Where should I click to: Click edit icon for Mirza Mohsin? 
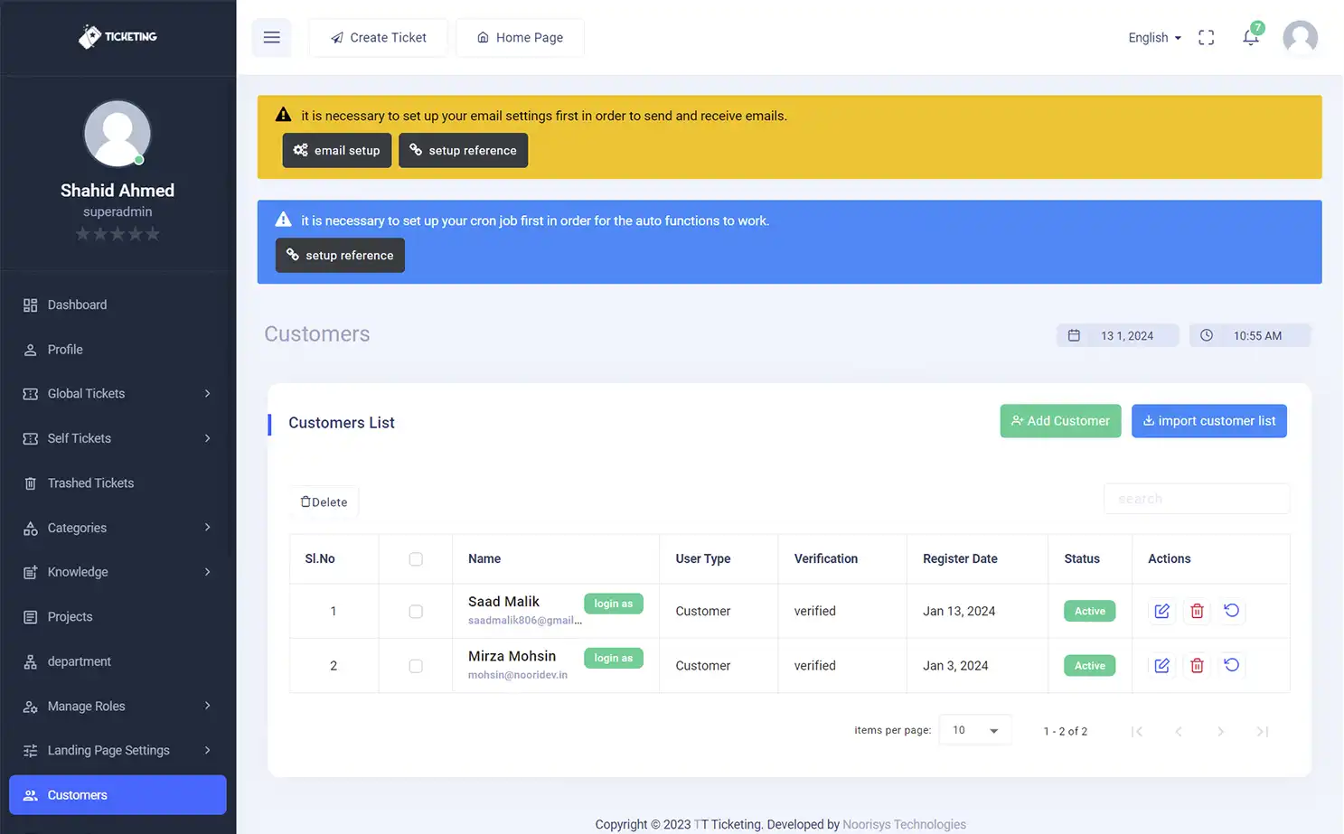1161,666
